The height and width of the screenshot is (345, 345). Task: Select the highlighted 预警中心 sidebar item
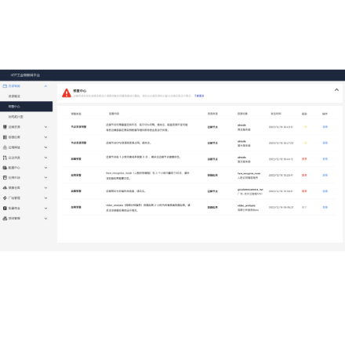(26, 107)
